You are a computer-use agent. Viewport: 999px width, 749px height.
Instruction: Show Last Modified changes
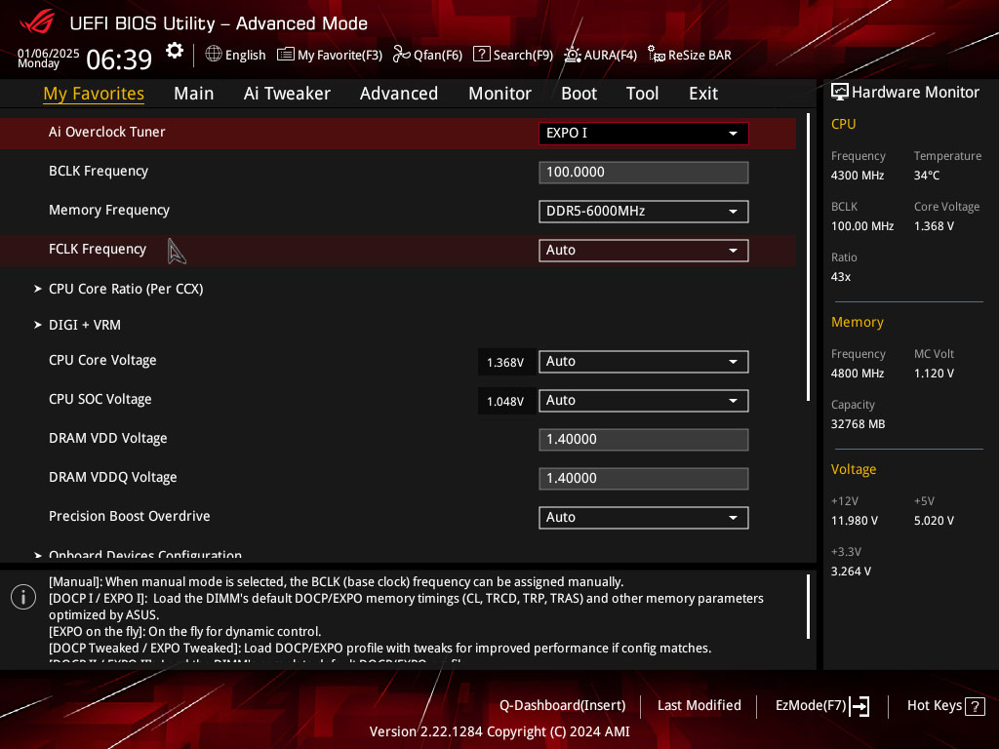[699, 706]
